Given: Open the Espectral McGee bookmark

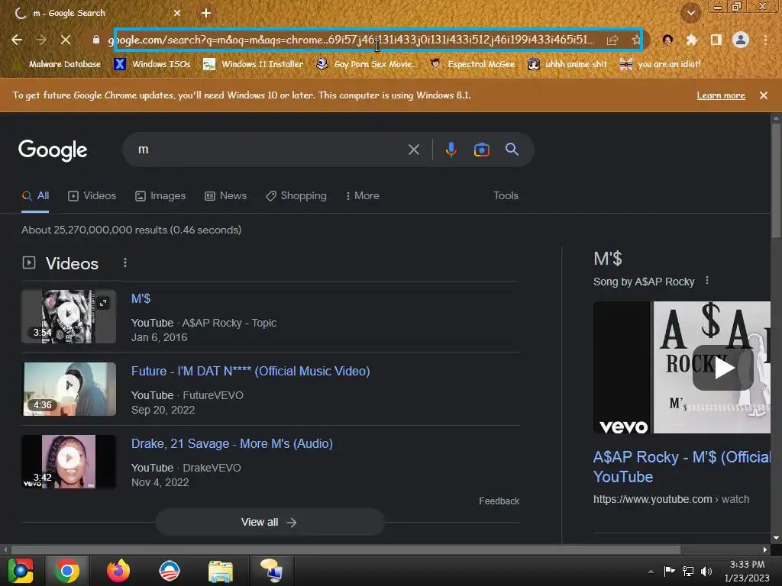Looking at the screenshot, I should 473,64.
